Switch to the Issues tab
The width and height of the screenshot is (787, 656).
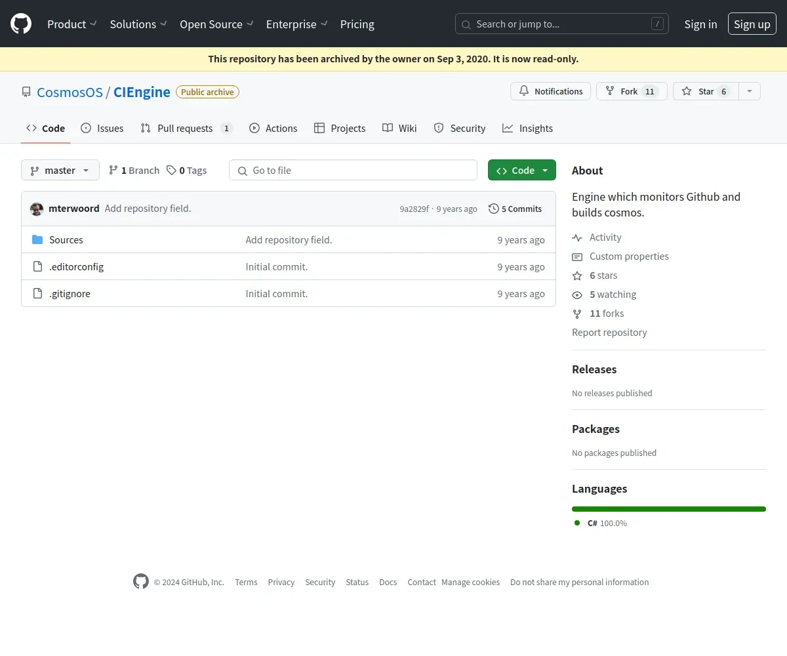(x=102, y=128)
